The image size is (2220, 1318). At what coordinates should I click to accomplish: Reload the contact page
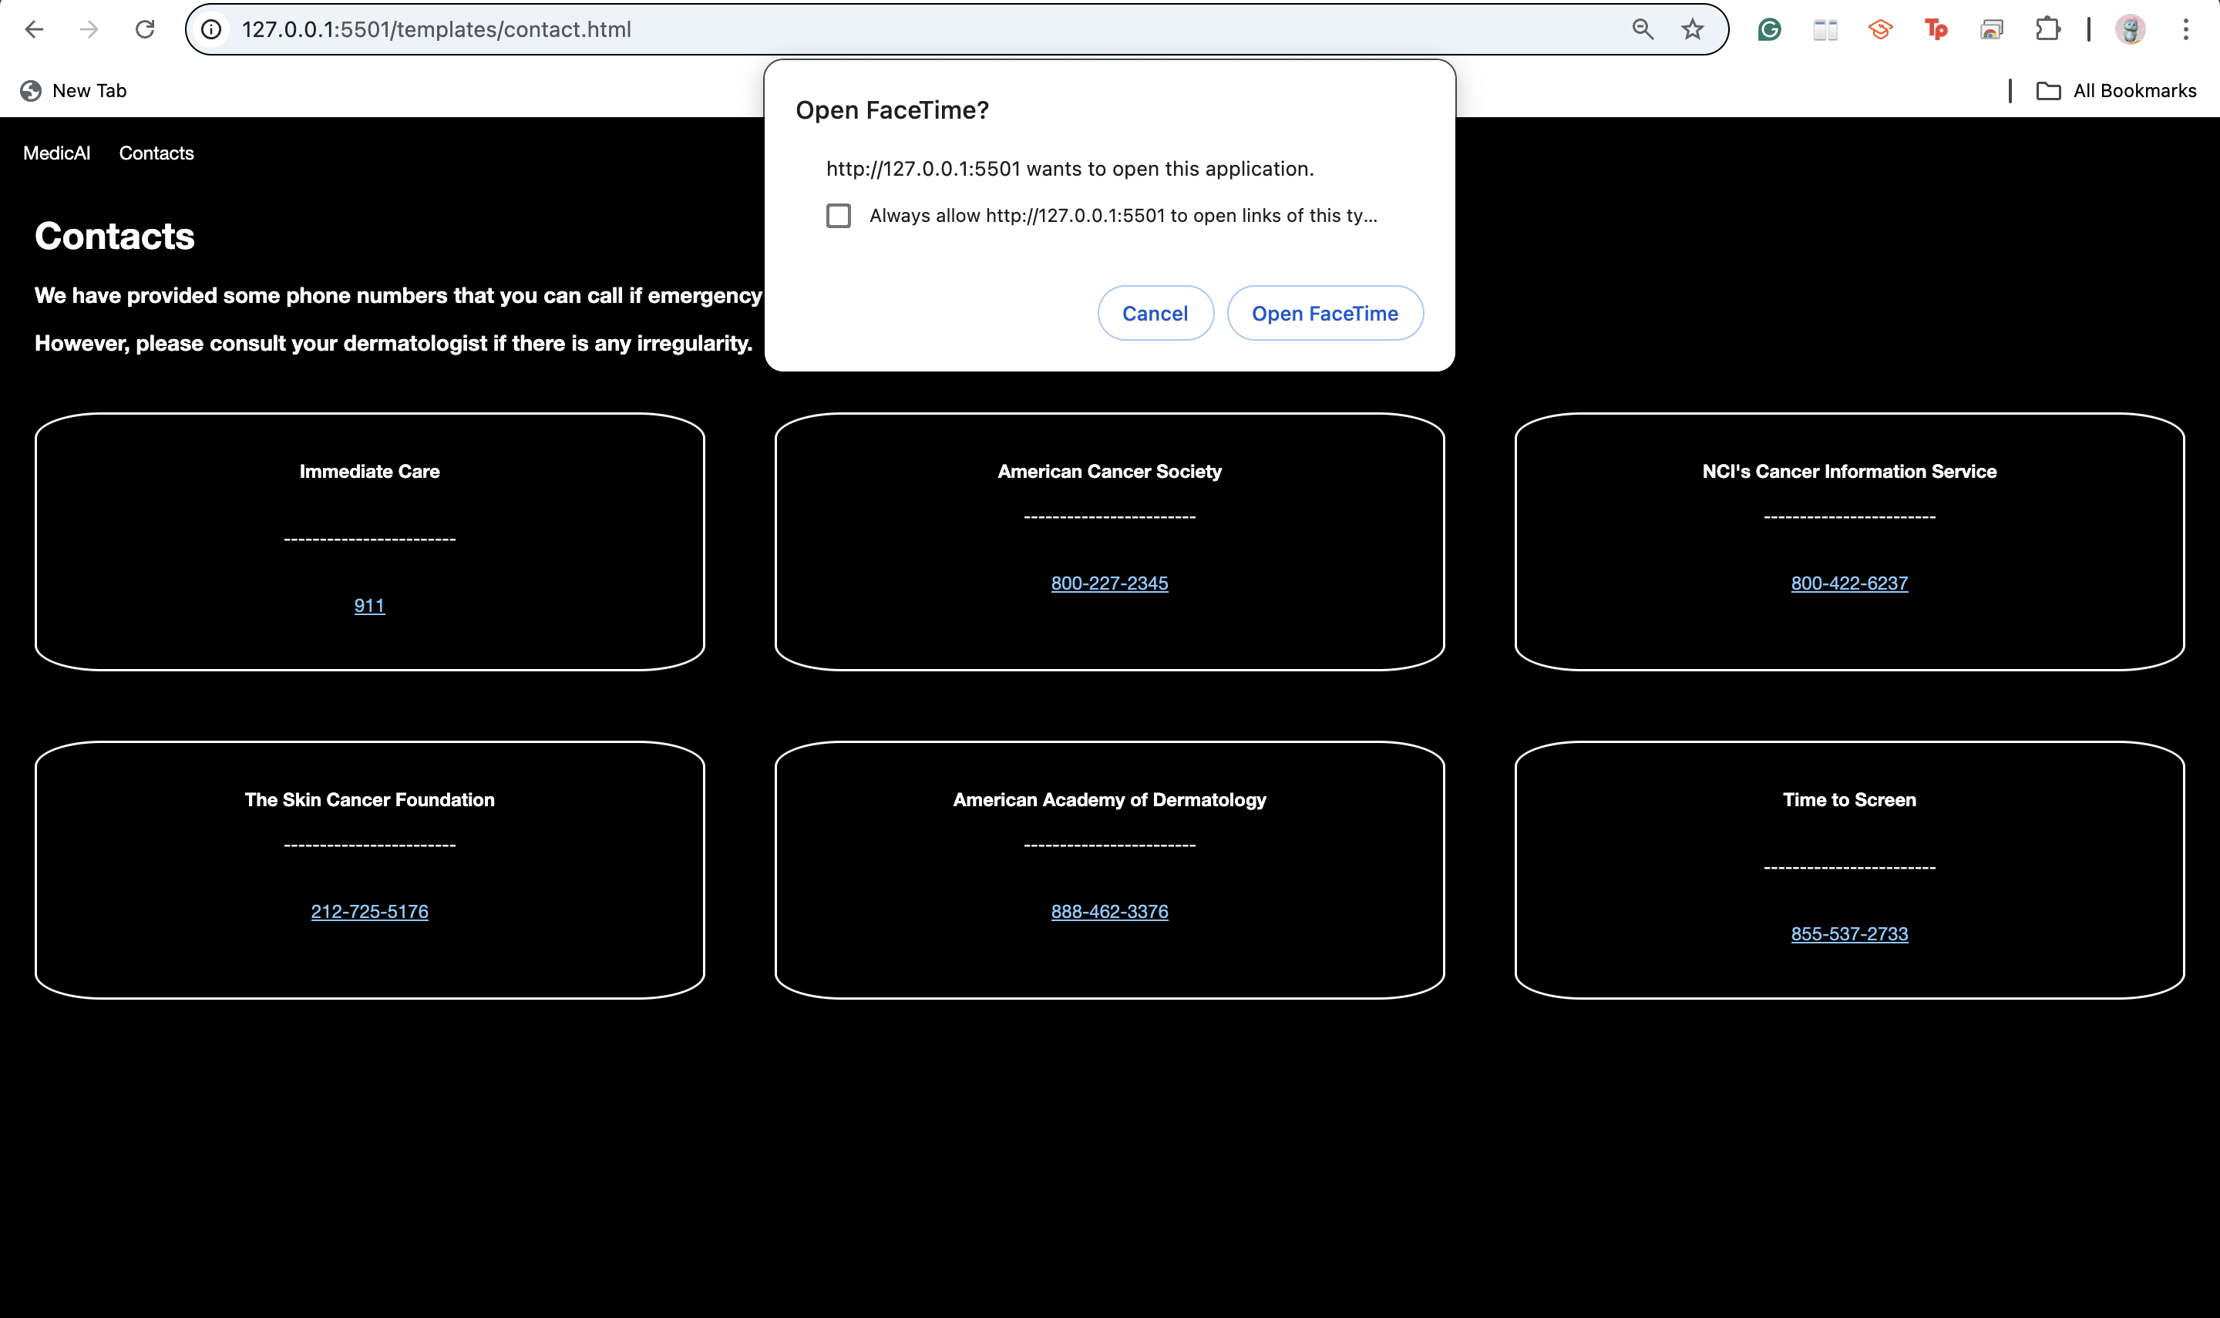pyautogui.click(x=145, y=29)
